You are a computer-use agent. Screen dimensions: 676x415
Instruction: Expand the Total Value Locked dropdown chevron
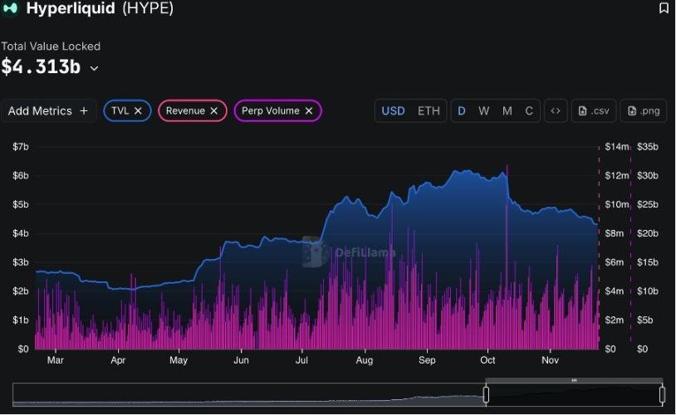pos(94,68)
